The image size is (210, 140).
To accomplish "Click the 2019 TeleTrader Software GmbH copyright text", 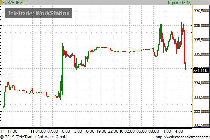I will click(33, 137).
